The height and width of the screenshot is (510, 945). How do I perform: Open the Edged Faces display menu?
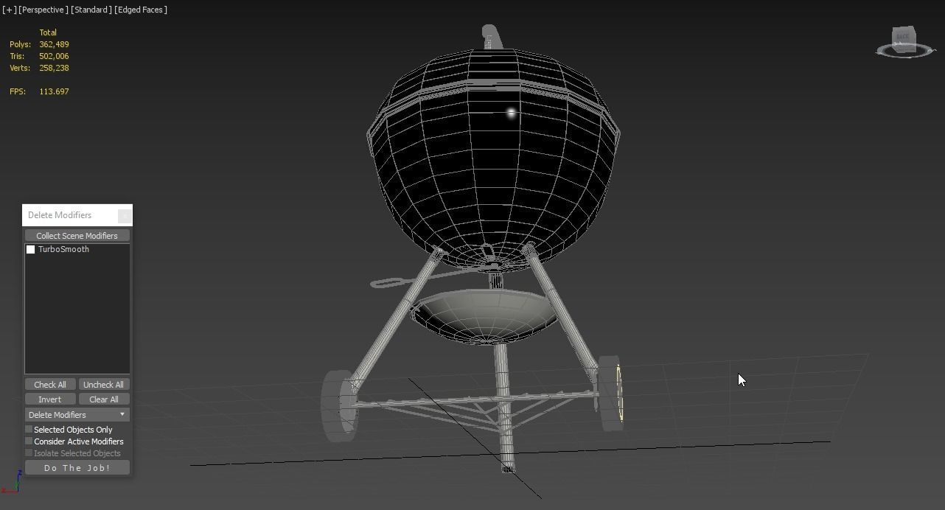coord(141,10)
